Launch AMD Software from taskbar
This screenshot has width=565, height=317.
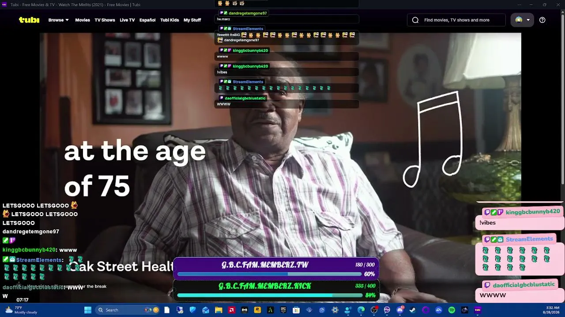click(231, 310)
